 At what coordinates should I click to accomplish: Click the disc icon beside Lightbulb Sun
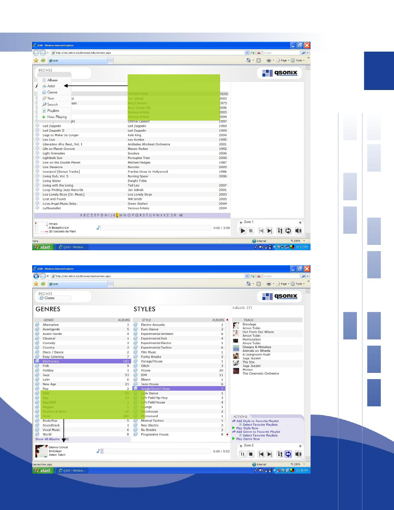tap(37, 158)
